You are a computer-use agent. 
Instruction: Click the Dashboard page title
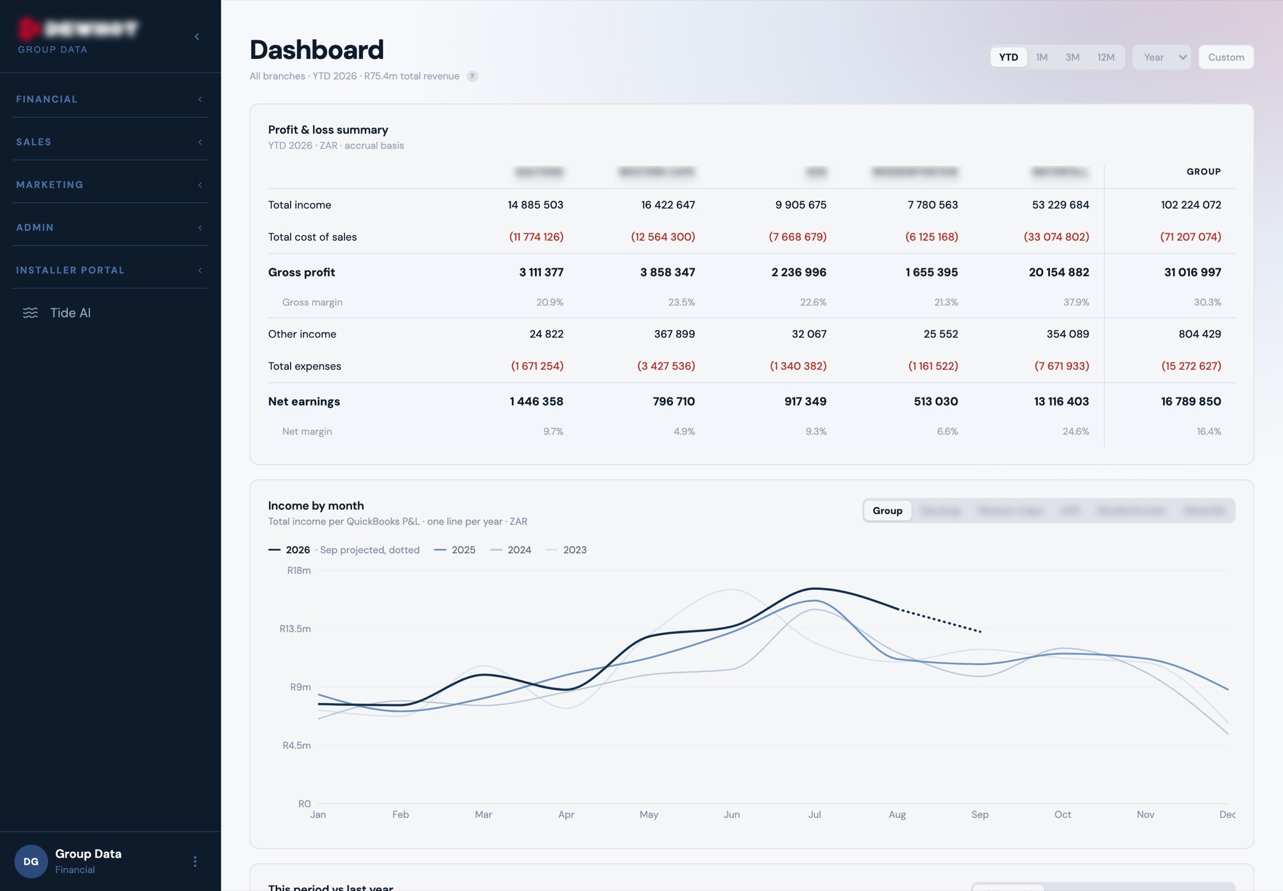[317, 50]
